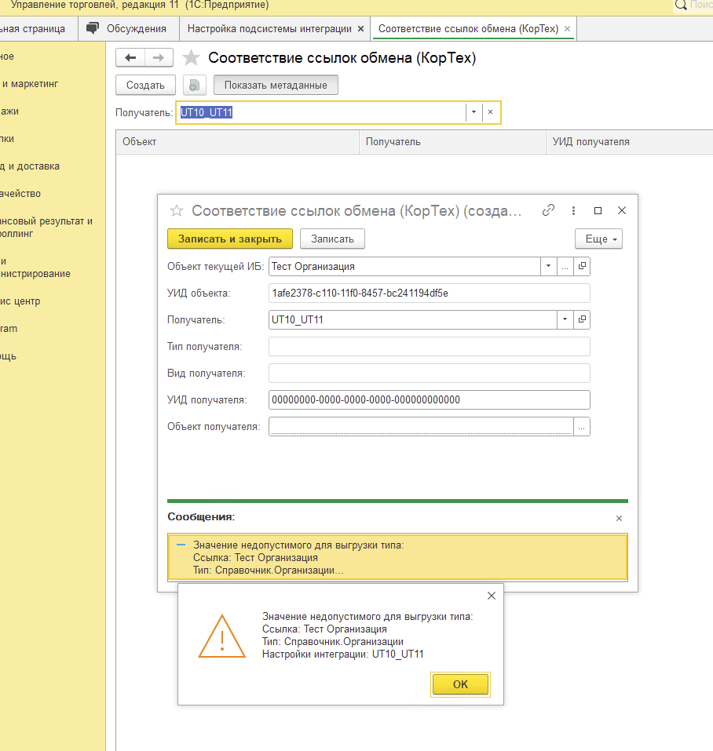Click the forward navigation arrow
713x751 pixels.
pos(158,58)
